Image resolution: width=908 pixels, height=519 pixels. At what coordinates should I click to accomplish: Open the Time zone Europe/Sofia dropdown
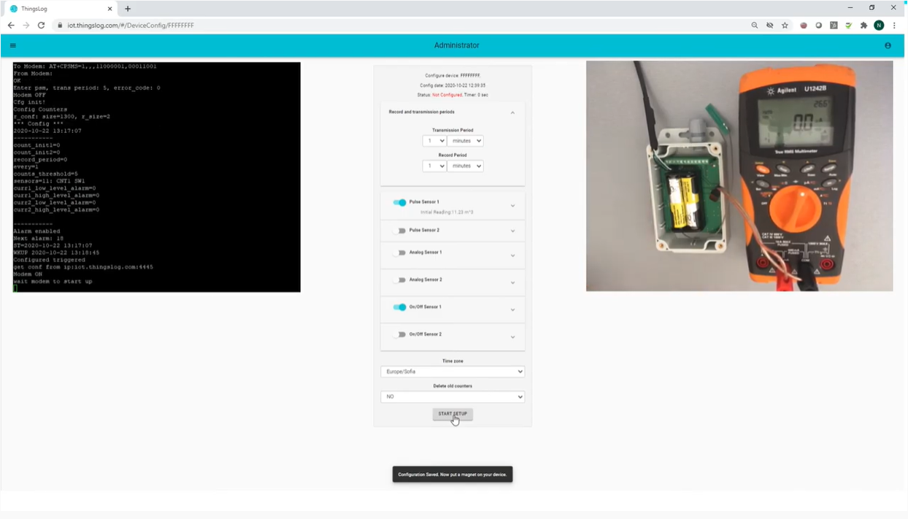point(453,372)
